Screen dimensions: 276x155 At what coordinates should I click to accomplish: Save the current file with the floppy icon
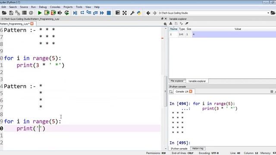tap(11, 13)
